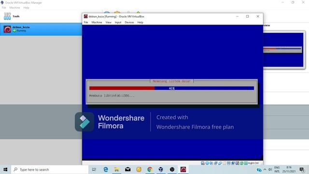Open the Mail app from the taskbar

click(127, 170)
